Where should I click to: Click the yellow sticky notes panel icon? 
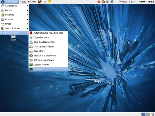49,2
